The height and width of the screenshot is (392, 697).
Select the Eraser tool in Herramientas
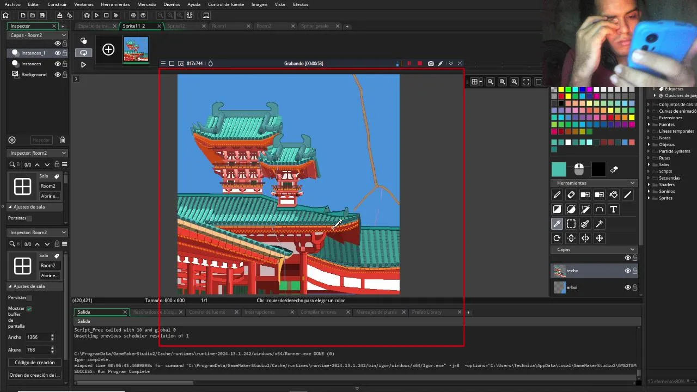click(571, 195)
